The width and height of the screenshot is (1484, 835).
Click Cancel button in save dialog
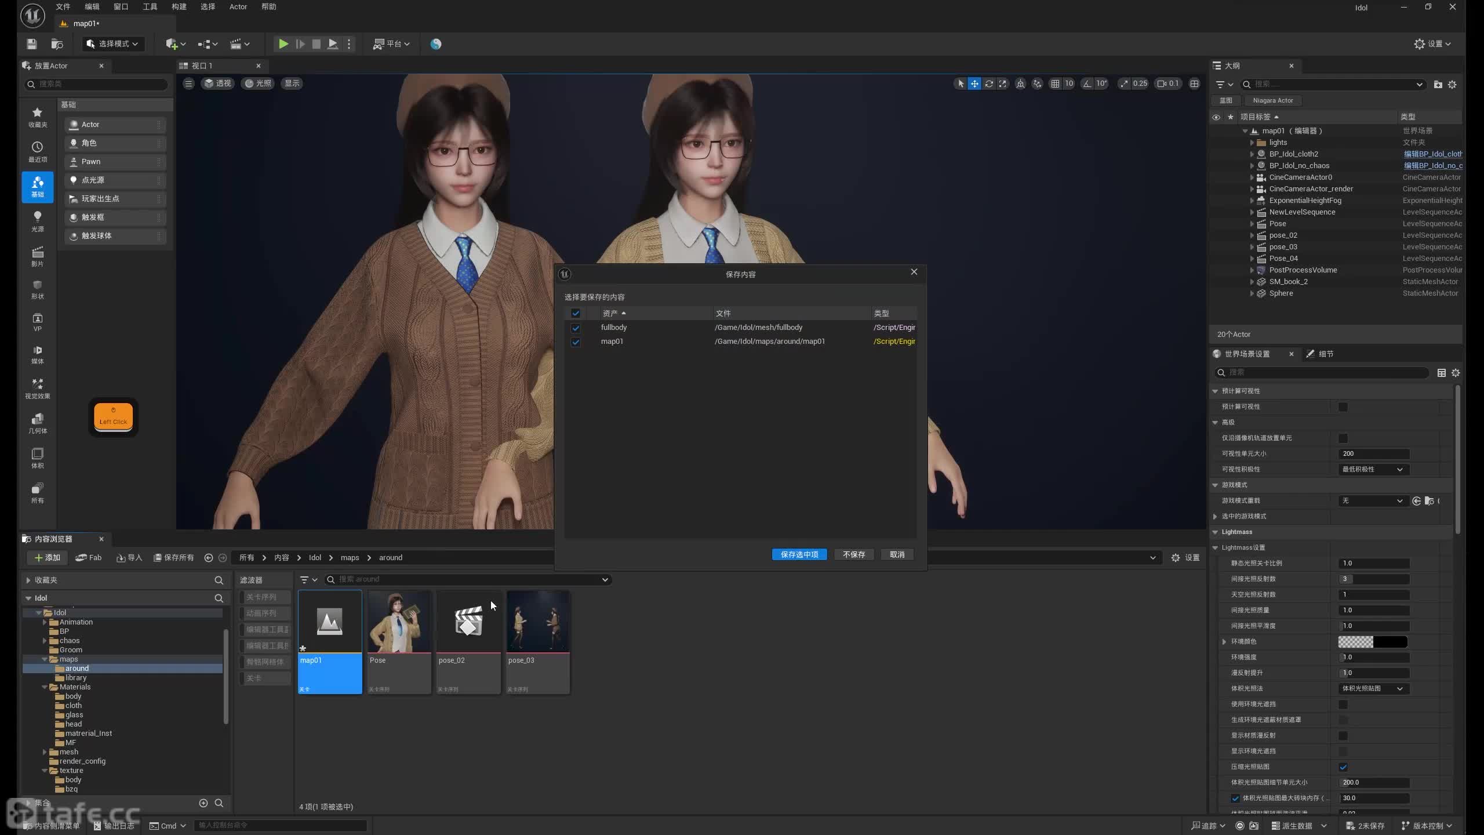coord(897,555)
